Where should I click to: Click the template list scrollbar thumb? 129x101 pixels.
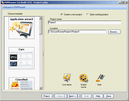click(41, 27)
